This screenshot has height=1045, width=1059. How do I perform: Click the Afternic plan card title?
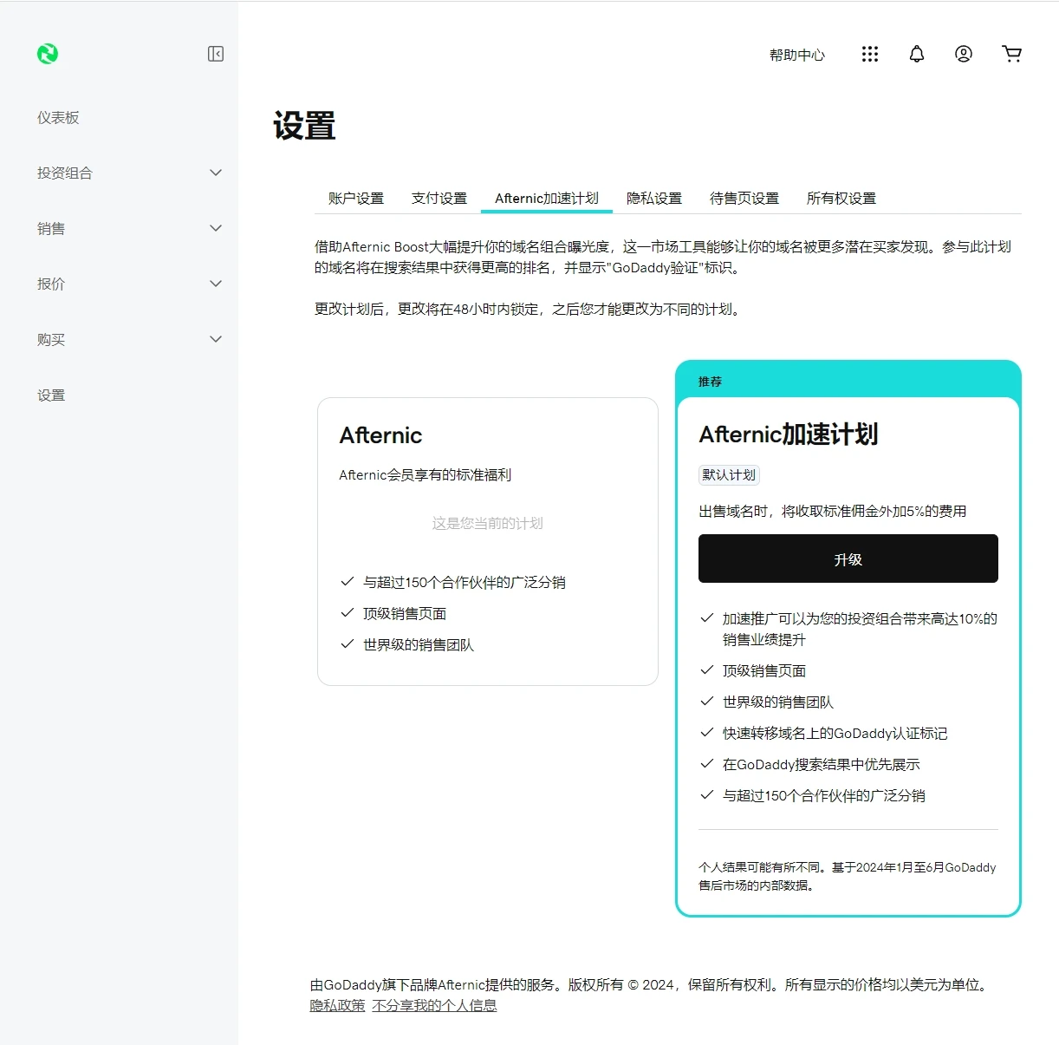pyautogui.click(x=380, y=435)
